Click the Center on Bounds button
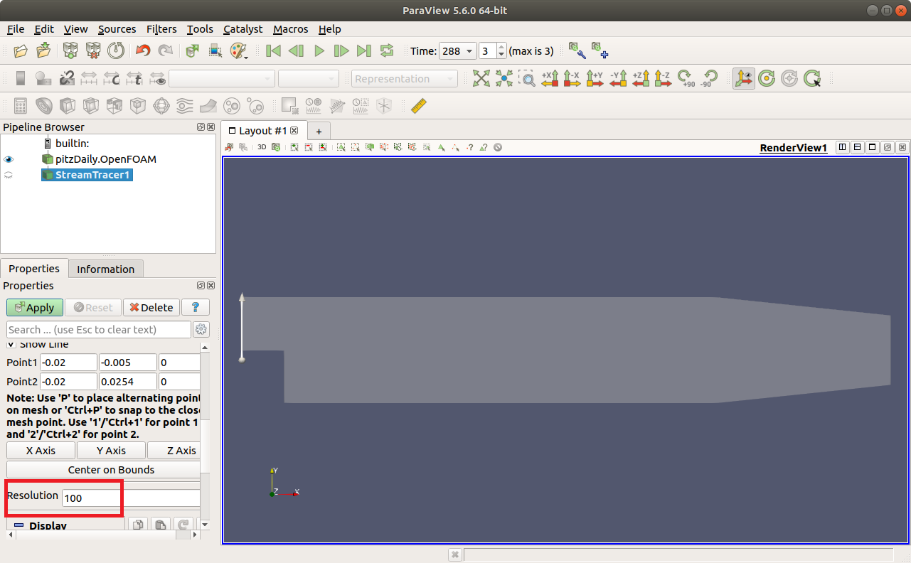This screenshot has width=911, height=563. click(104, 470)
